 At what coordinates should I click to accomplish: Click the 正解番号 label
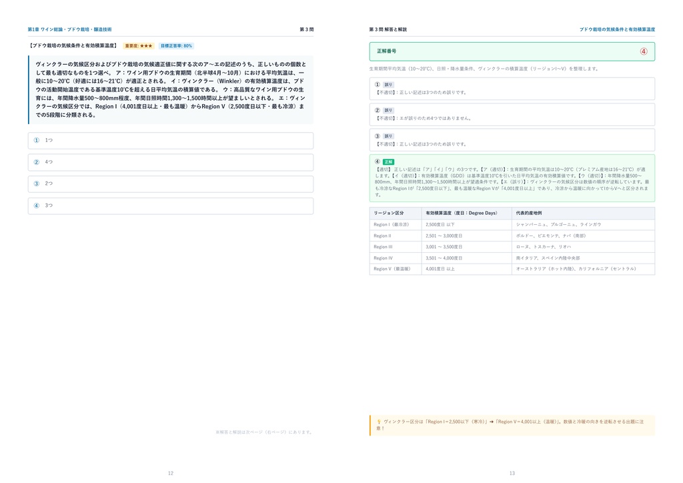pyautogui.click(x=387, y=51)
